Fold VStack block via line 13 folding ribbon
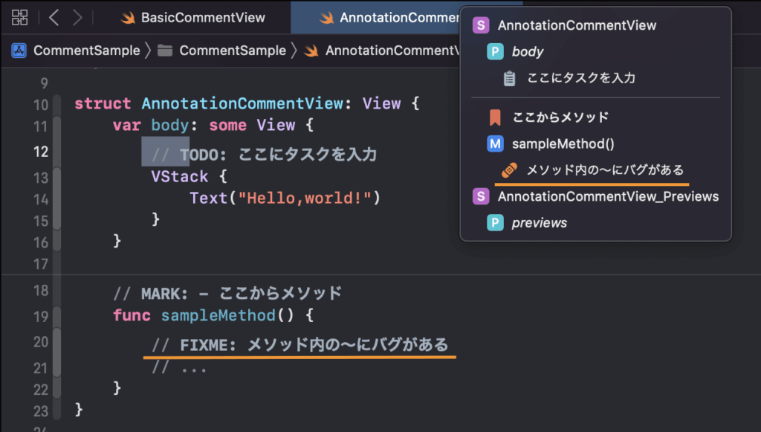This screenshot has width=761, height=432. tap(56, 178)
